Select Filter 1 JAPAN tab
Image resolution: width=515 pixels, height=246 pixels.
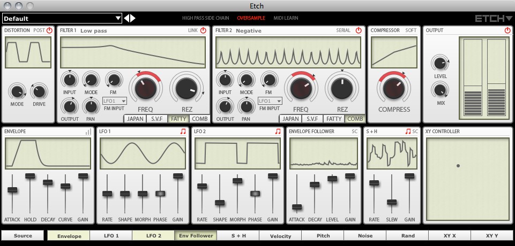point(136,119)
